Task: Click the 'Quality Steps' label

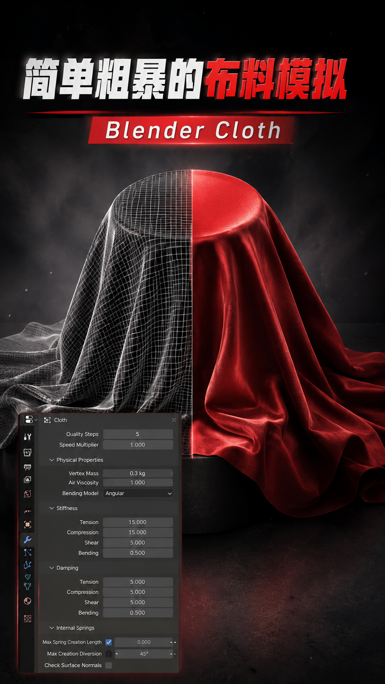Action: [x=82, y=434]
